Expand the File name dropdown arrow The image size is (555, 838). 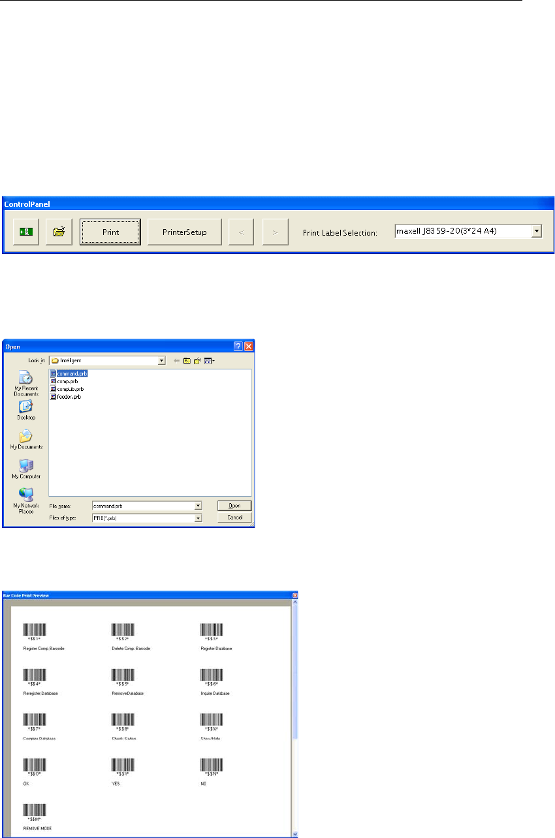198,505
